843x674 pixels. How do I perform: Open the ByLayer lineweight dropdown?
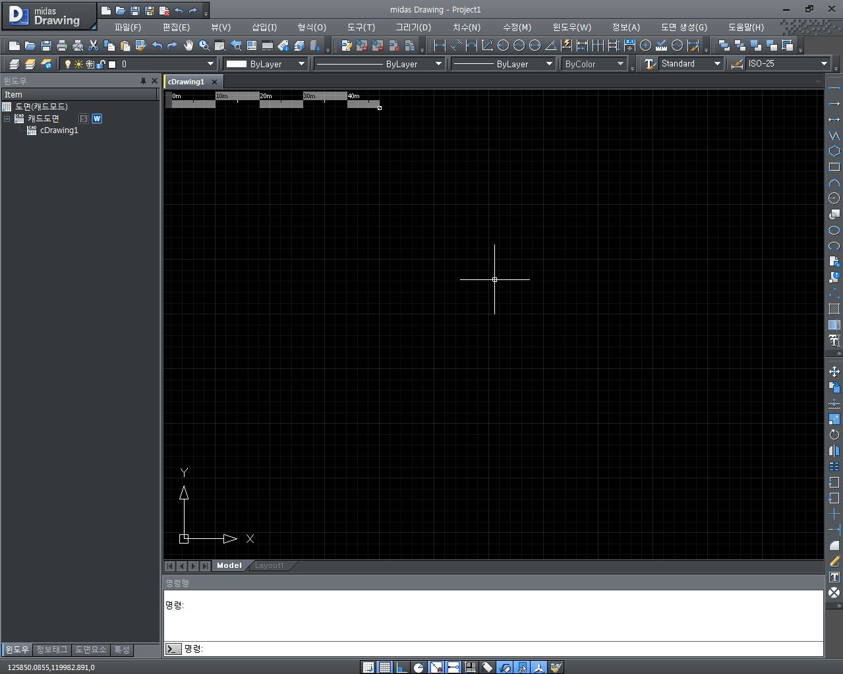coord(549,64)
